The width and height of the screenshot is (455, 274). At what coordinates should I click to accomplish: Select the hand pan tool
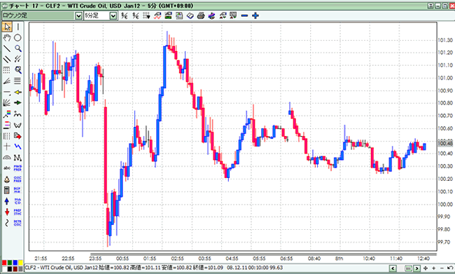tap(7, 37)
